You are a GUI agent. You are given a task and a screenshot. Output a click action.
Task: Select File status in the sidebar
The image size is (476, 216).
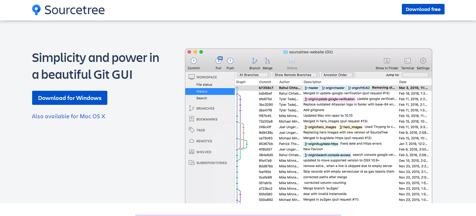click(204, 85)
